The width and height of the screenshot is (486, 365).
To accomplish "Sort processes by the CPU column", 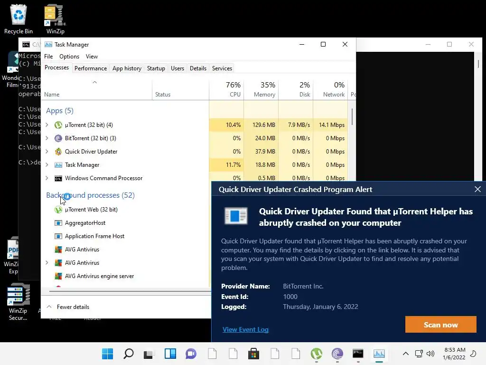I will tap(226, 90).
